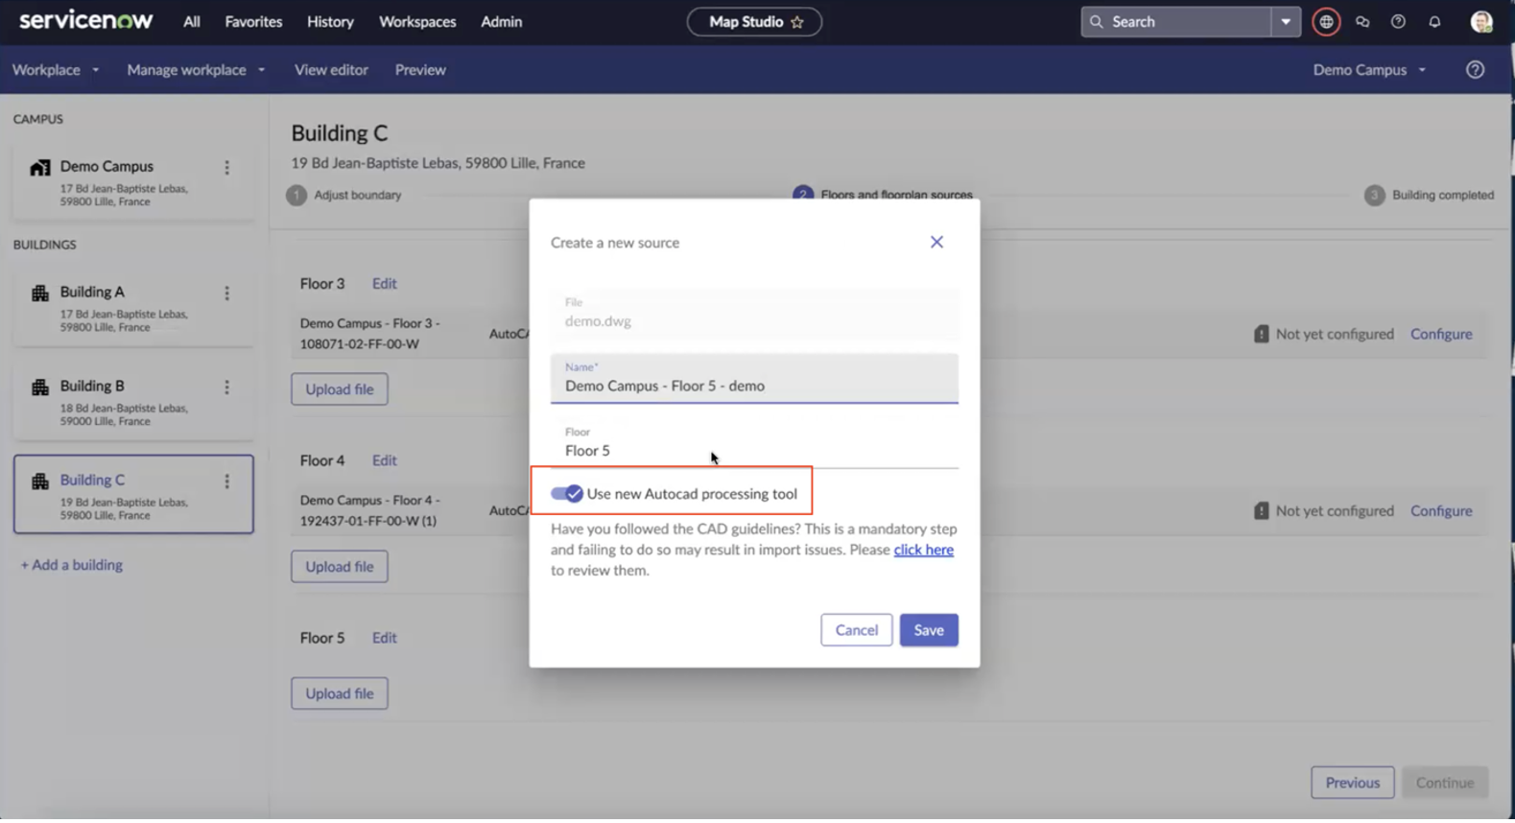
Task: Edit Floor 3
Action: (384, 284)
